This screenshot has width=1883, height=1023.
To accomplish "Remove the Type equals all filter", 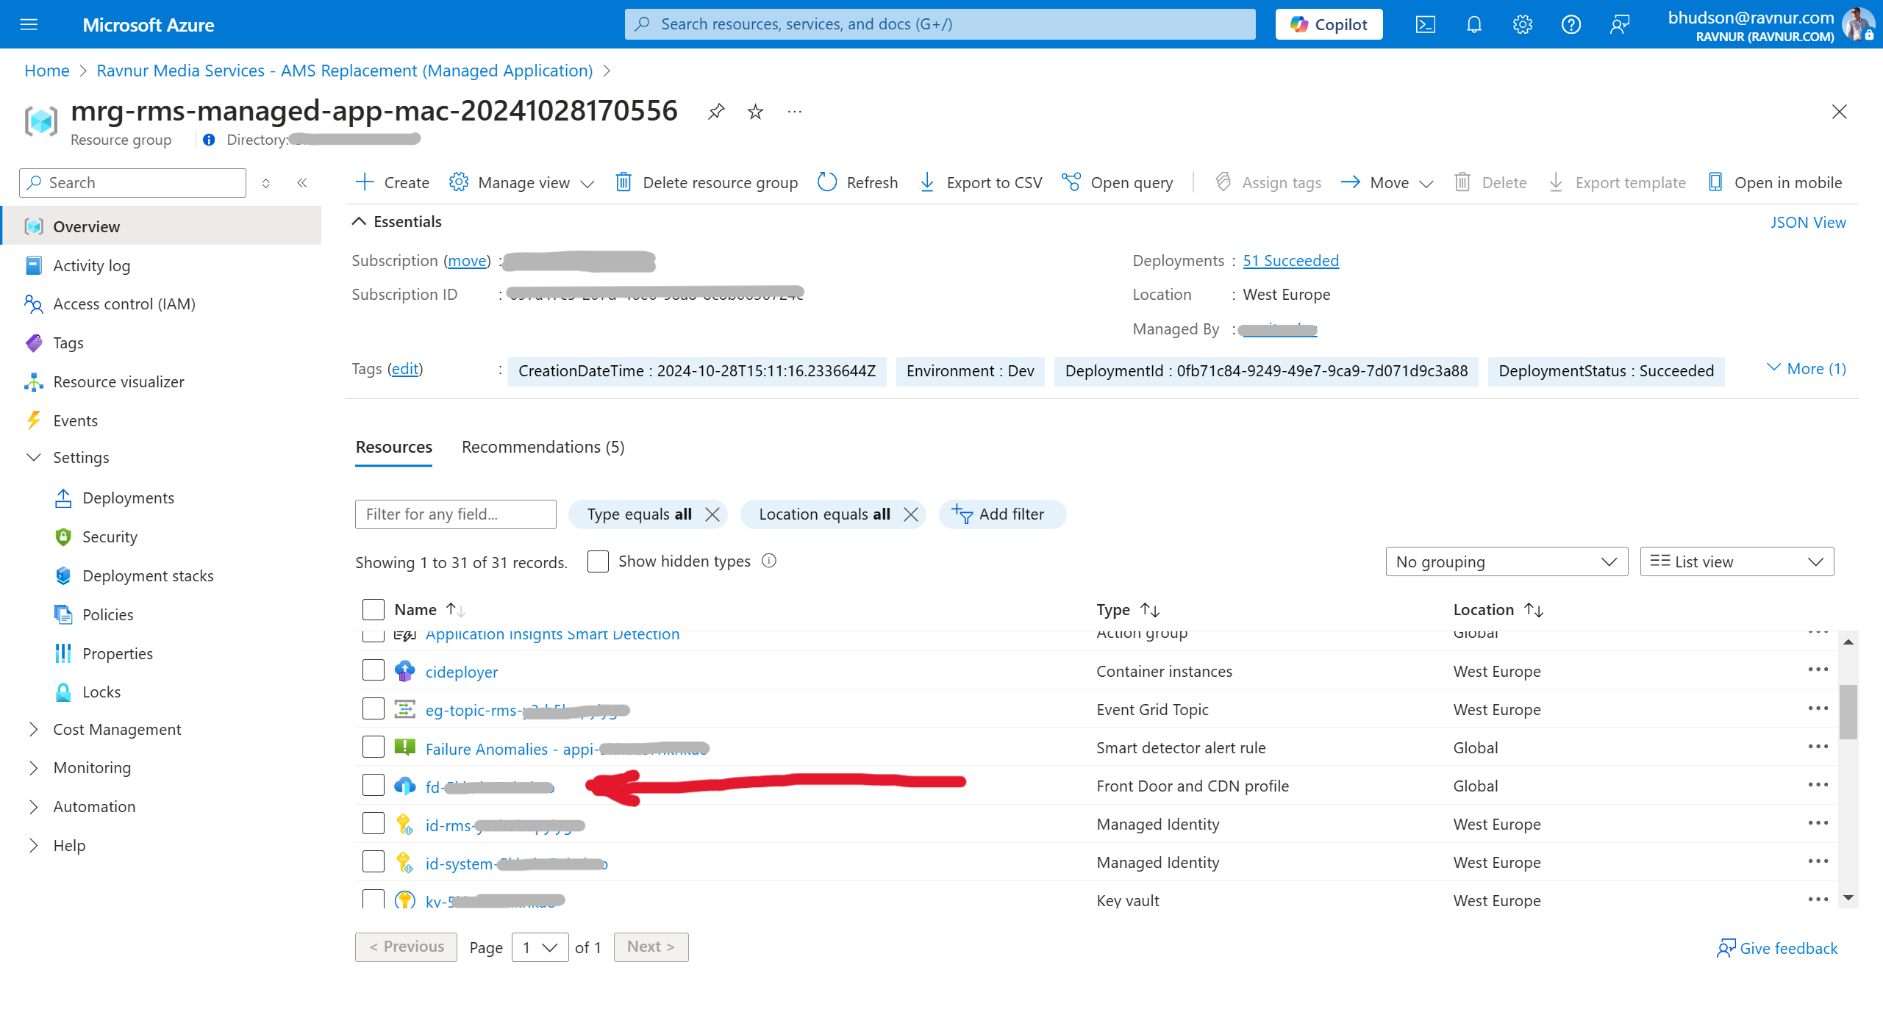I will (712, 514).
